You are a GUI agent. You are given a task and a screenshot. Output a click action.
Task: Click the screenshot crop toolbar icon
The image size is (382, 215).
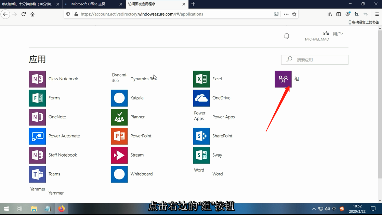click(x=357, y=14)
